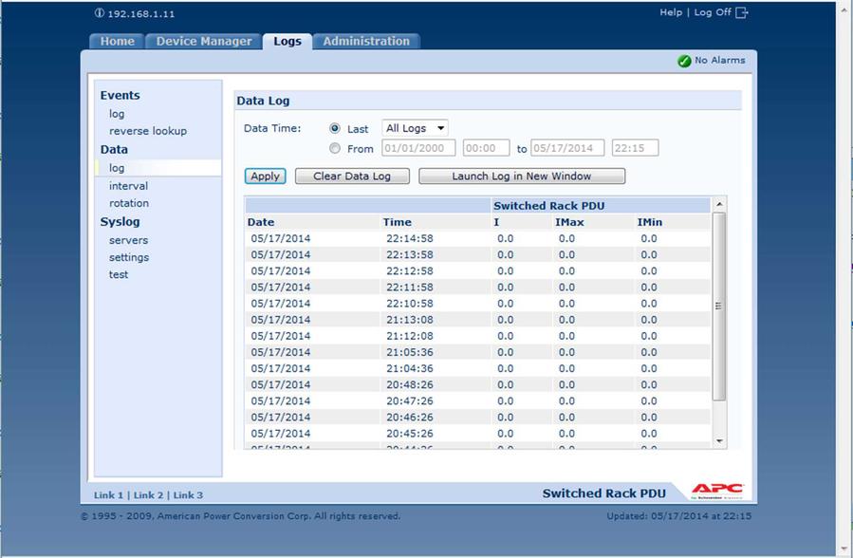Click the Log Off door icon

pos(742,12)
